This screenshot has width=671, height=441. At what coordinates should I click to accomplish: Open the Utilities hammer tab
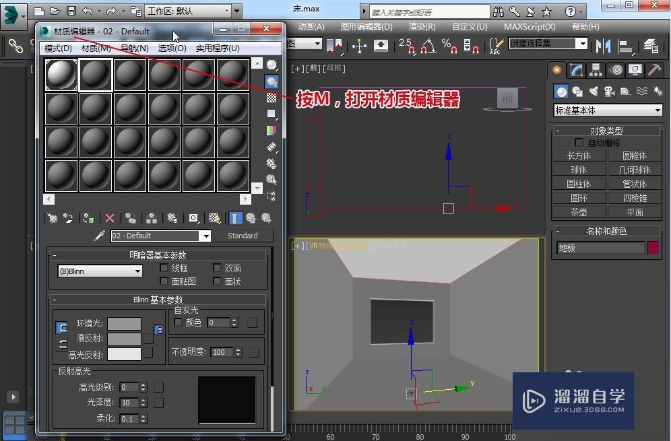point(653,70)
